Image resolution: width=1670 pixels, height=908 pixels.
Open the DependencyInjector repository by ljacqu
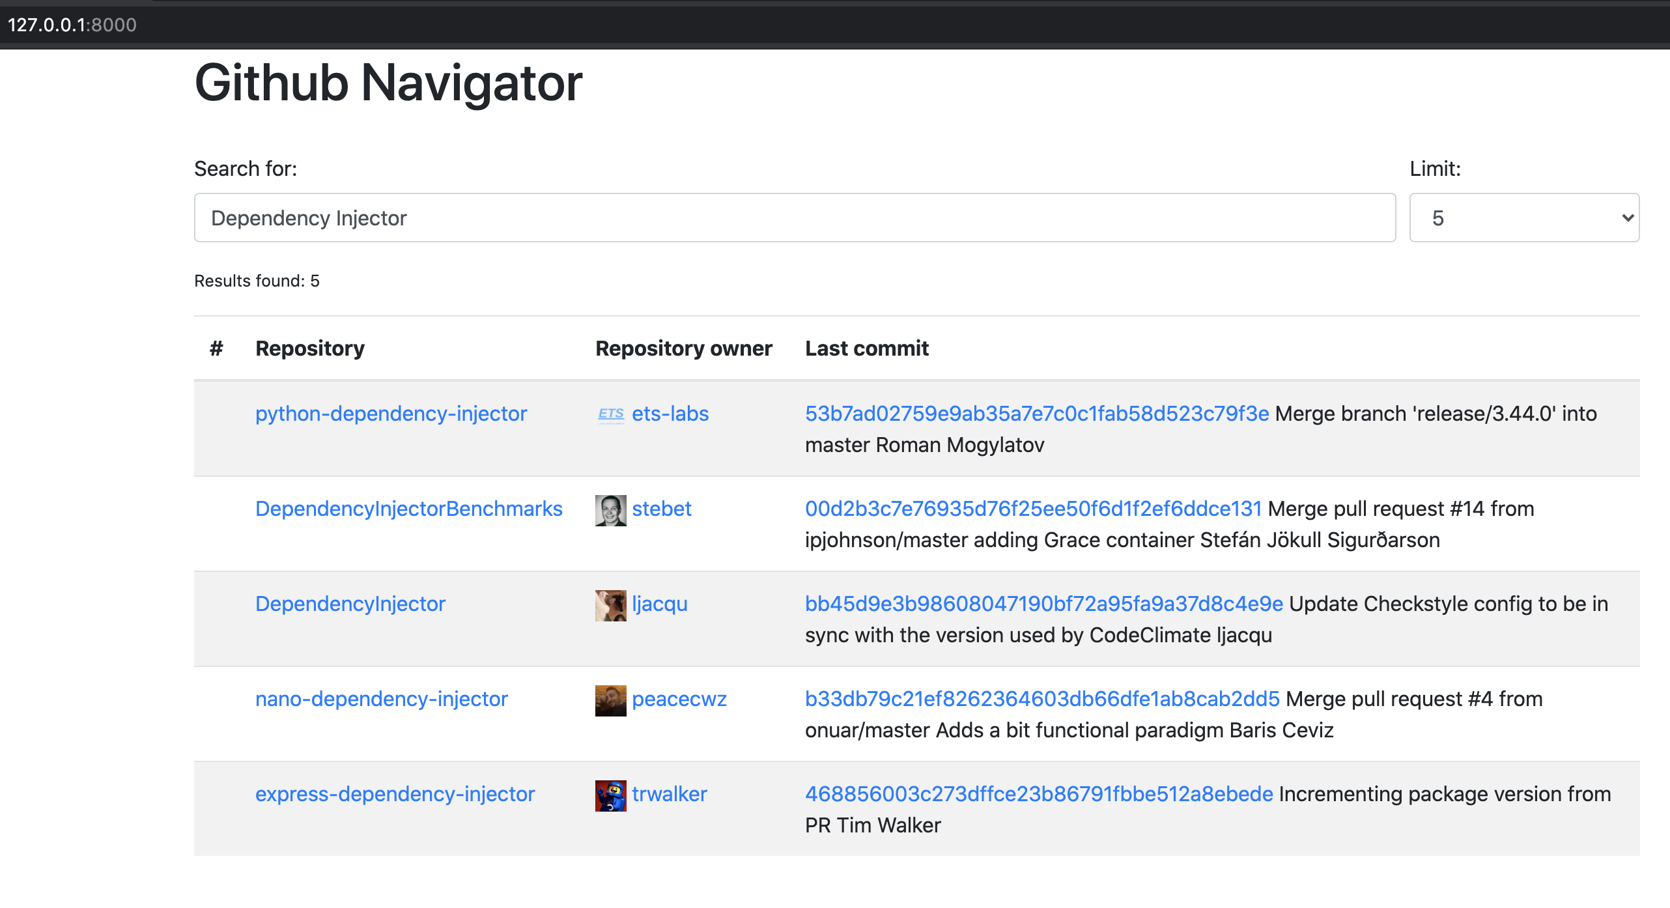[350, 604]
